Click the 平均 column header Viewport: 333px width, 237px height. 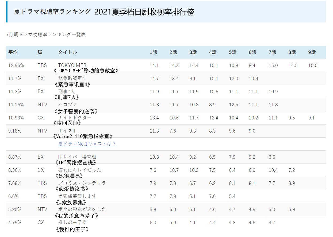[13, 52]
